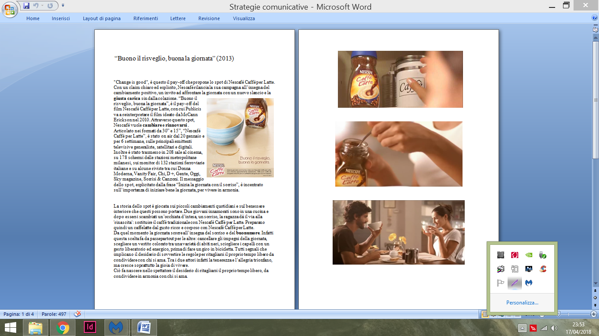The image size is (599, 336).
Task: Click the Redo/Repeat icon
Action: point(50,6)
